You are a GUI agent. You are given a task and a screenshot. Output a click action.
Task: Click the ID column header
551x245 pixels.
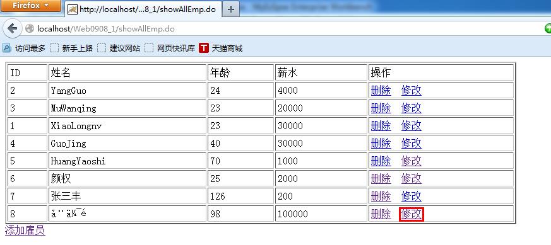pos(27,73)
